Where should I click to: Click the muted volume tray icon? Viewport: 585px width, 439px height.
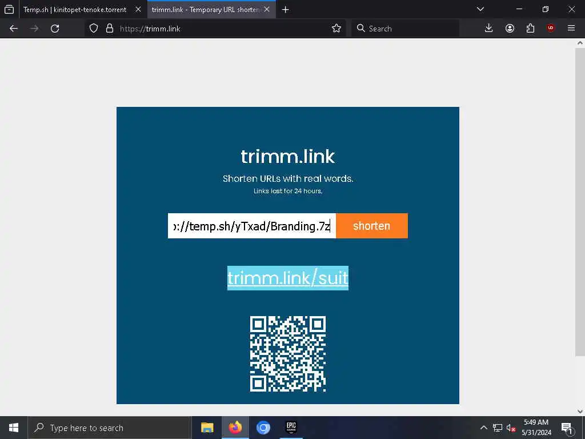(x=511, y=428)
